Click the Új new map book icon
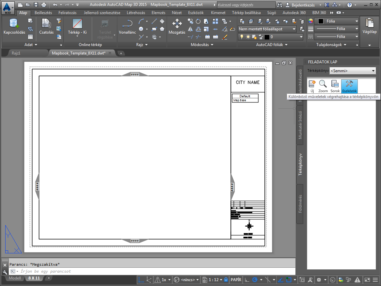The height and width of the screenshot is (286, 381). click(312, 86)
